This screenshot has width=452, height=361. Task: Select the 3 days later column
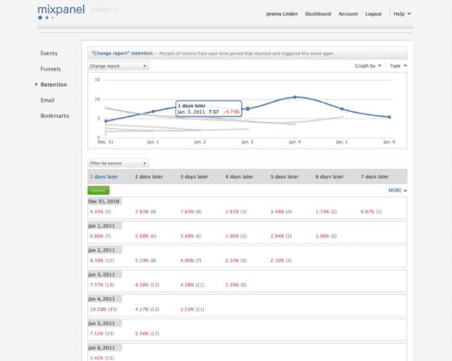pyautogui.click(x=194, y=177)
